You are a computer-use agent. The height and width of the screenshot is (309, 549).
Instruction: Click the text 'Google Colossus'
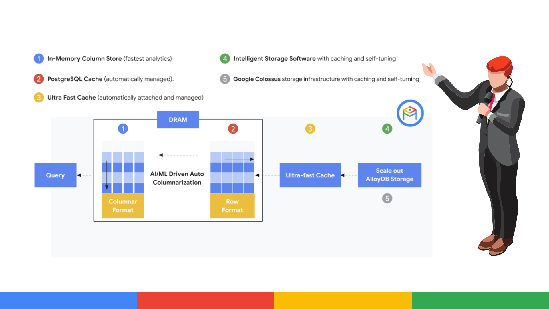point(257,79)
